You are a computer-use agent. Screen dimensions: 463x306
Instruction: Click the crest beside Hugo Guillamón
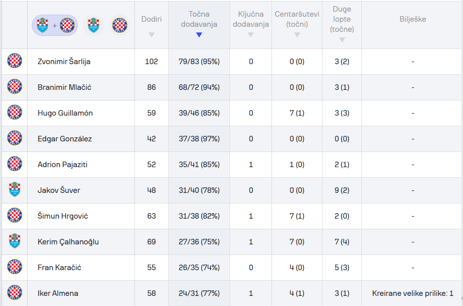point(15,113)
